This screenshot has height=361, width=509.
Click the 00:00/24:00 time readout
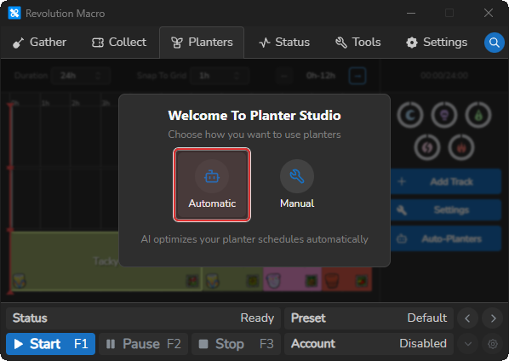point(444,76)
